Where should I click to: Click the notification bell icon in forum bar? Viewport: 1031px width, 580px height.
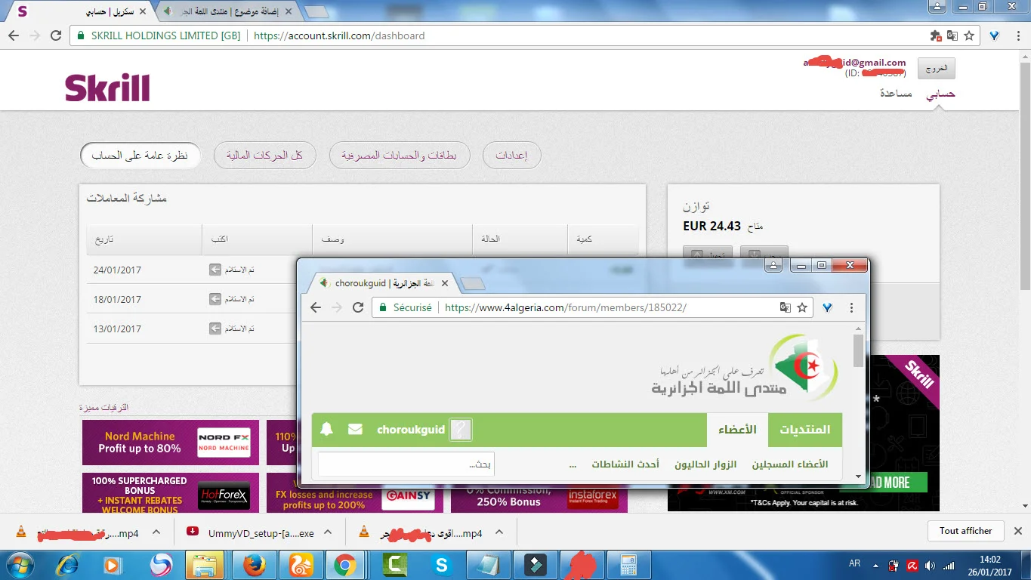click(x=326, y=430)
